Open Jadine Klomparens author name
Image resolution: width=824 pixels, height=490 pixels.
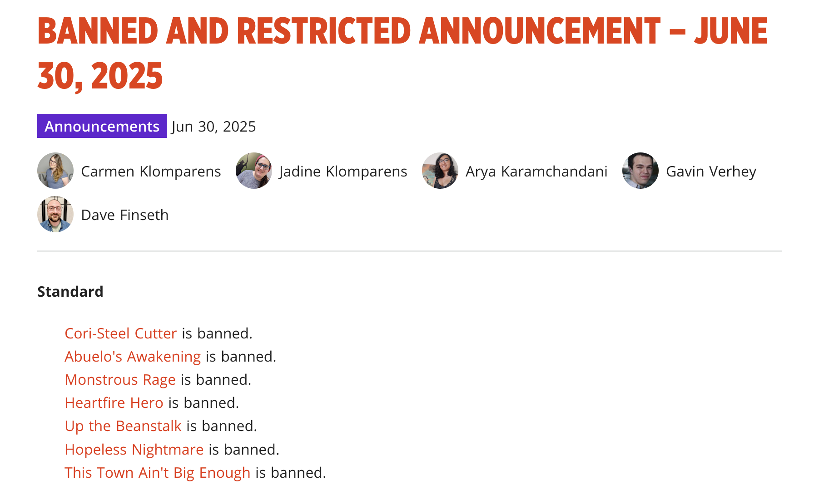point(343,171)
